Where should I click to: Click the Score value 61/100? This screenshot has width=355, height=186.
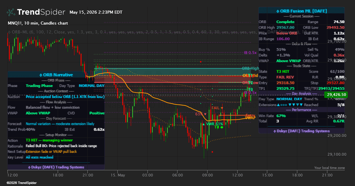pyautogui.click(x=337, y=72)
